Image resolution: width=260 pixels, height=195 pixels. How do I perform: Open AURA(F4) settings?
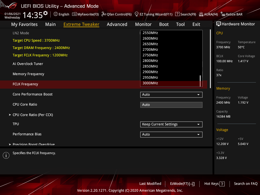[208, 14]
